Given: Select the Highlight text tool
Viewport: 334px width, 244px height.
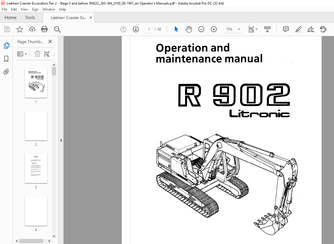Looking at the screenshot, I should tap(298, 29).
